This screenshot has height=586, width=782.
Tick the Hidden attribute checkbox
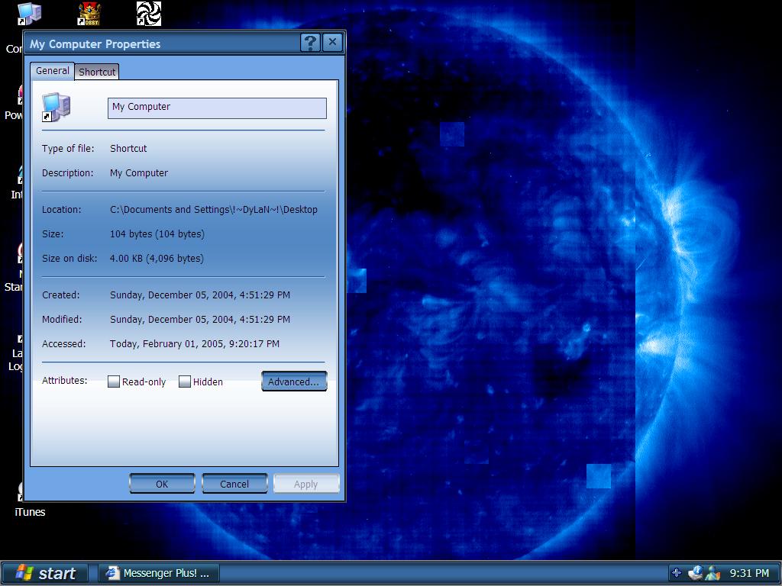tap(185, 382)
